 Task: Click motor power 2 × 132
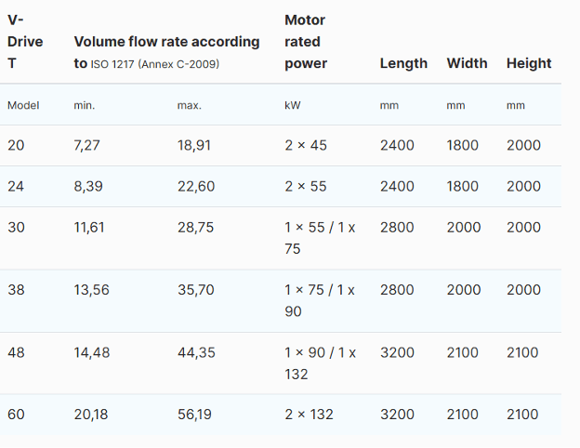point(309,414)
